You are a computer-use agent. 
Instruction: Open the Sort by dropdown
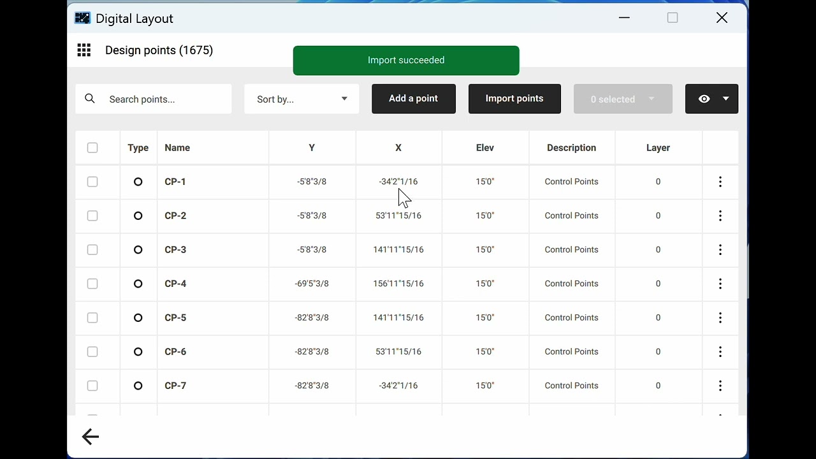click(x=302, y=99)
